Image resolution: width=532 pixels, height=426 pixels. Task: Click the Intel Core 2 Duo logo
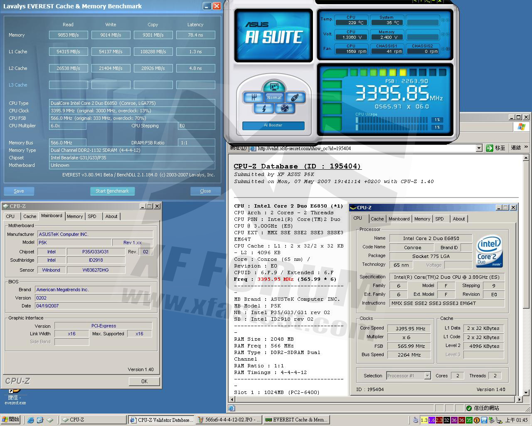[489, 251]
